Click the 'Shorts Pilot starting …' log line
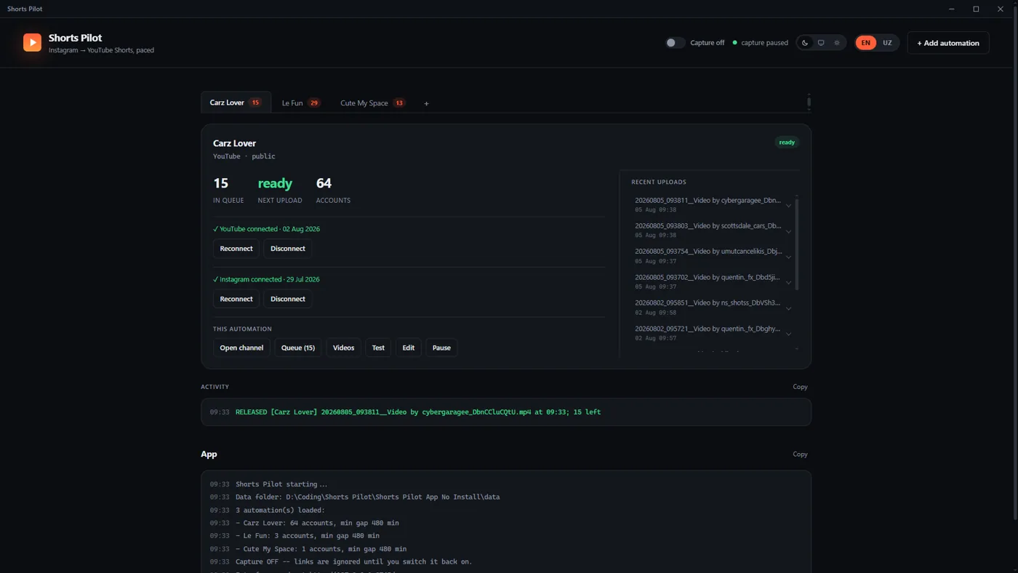The image size is (1018, 573). pos(281,484)
